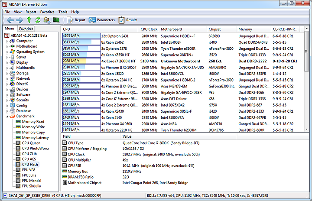Click the users icon in toolbar
Viewport: 312px width, 201px height.
tap(47, 20)
